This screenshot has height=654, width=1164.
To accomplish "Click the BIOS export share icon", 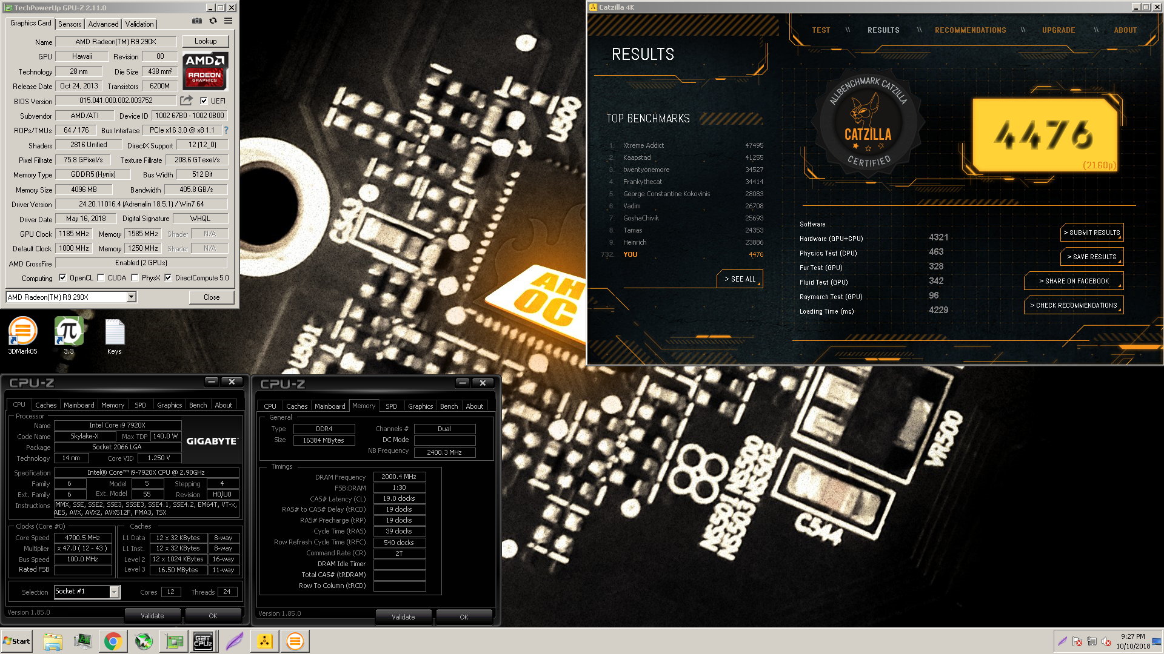I will (x=187, y=101).
